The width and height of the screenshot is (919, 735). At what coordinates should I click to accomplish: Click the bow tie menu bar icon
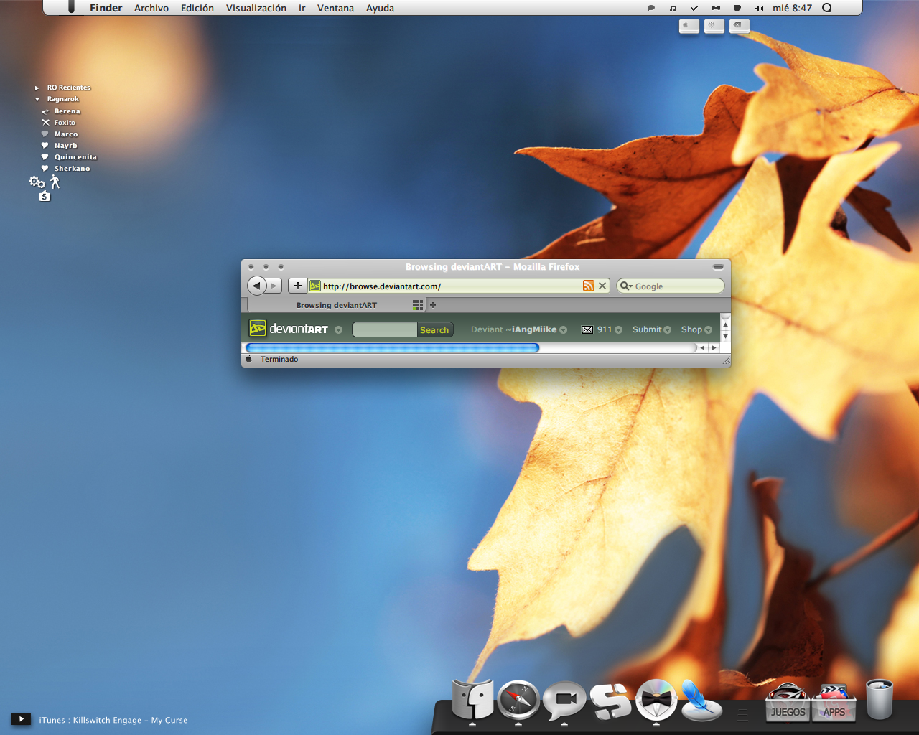(716, 8)
